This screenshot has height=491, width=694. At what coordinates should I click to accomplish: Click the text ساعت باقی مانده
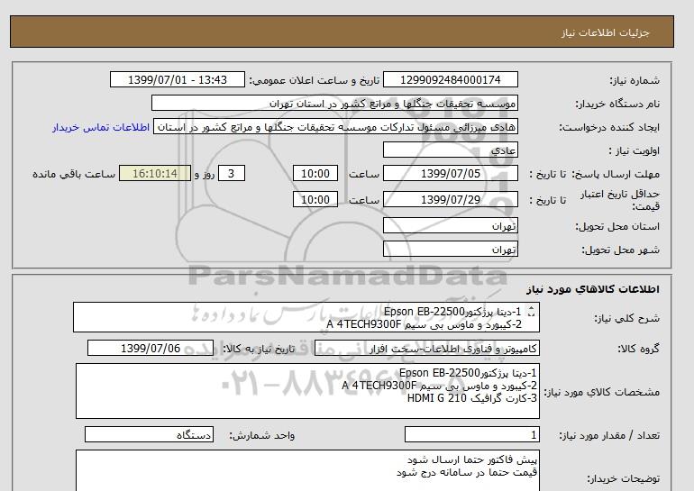coord(74,174)
